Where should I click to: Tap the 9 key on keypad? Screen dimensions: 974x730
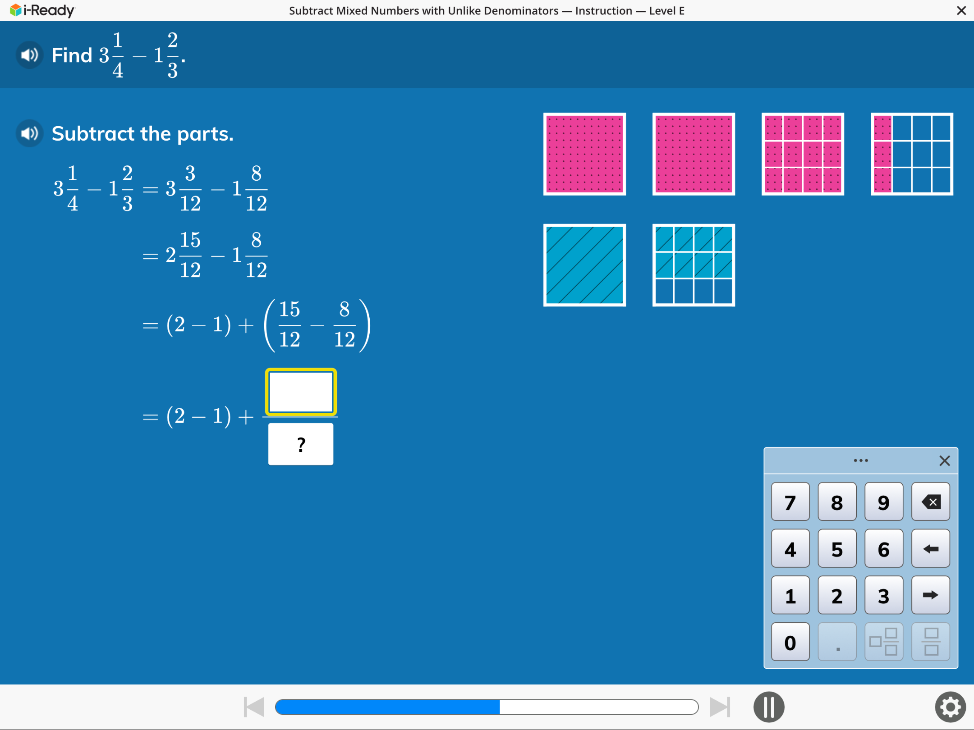884,502
